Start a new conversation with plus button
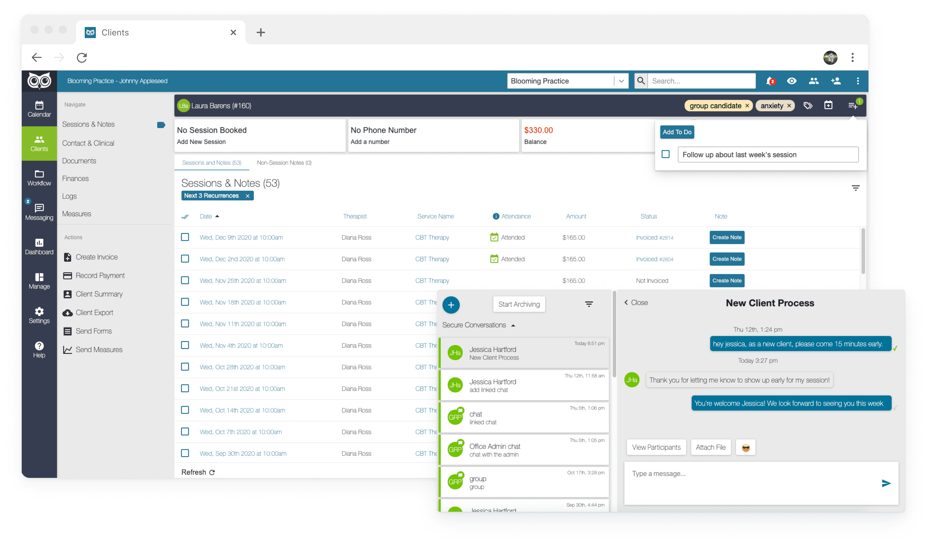The height and width of the screenshot is (548, 931). 451,305
